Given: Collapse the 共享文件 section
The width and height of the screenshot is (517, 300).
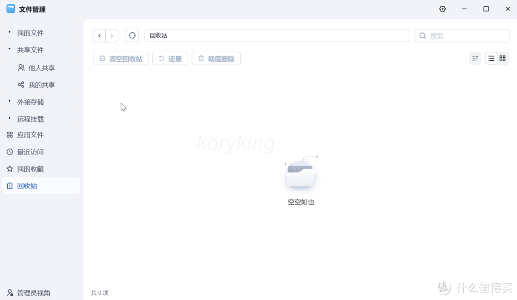Looking at the screenshot, I should coord(10,49).
